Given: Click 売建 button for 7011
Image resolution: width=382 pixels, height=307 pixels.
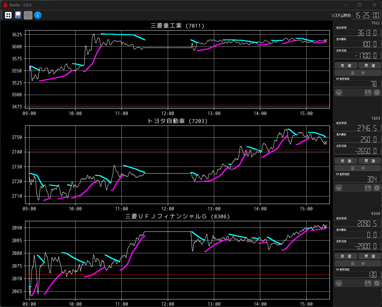Looking at the screenshot, I should tap(346, 65).
